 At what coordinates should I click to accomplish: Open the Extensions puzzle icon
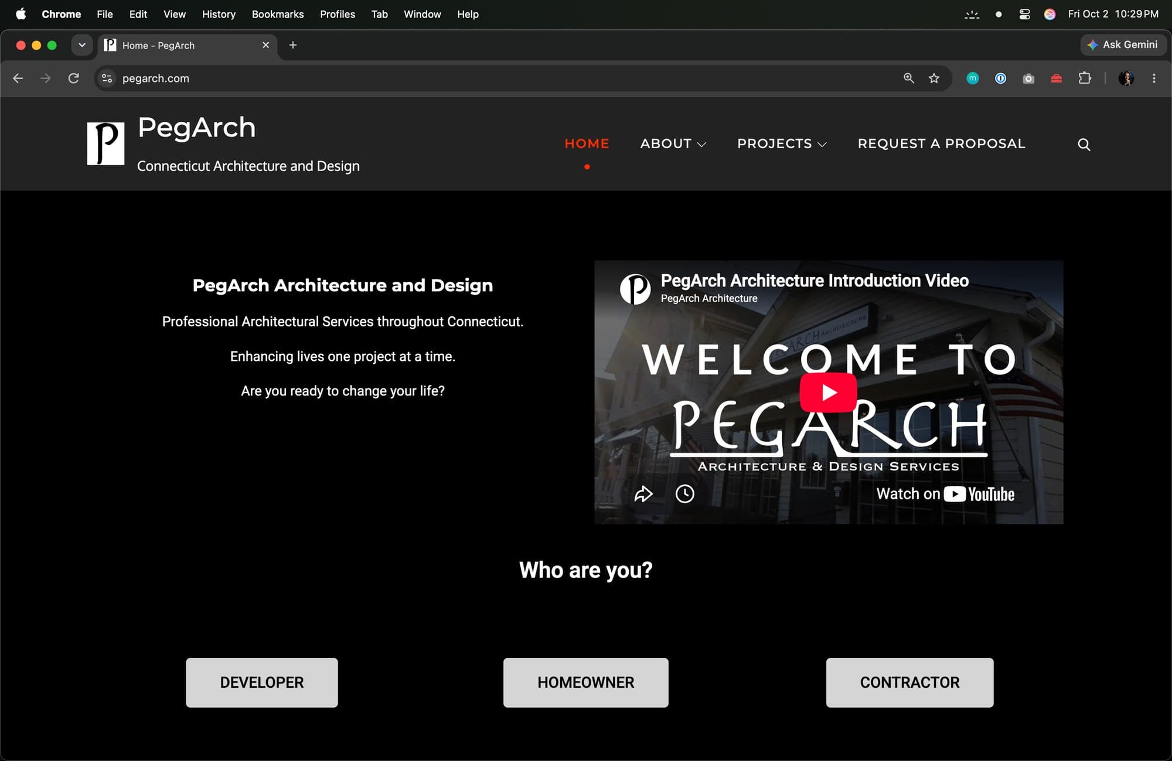[1085, 78]
